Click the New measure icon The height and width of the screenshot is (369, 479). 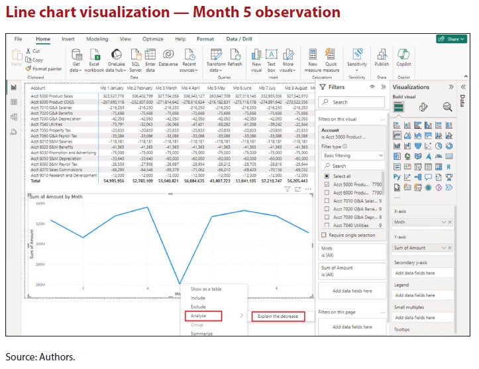click(x=313, y=56)
